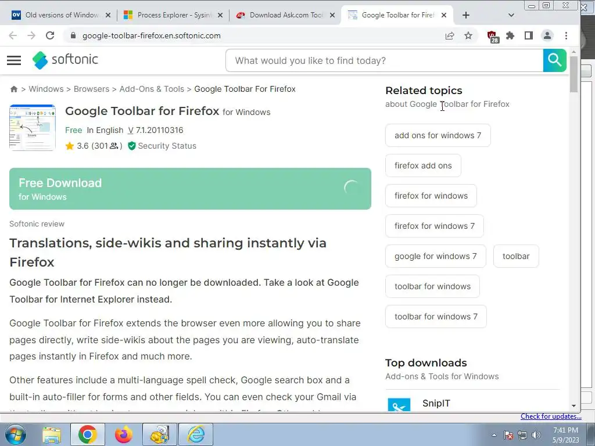Open the Extensions puzzle piece menu
The width and height of the screenshot is (595, 446).
click(x=510, y=35)
